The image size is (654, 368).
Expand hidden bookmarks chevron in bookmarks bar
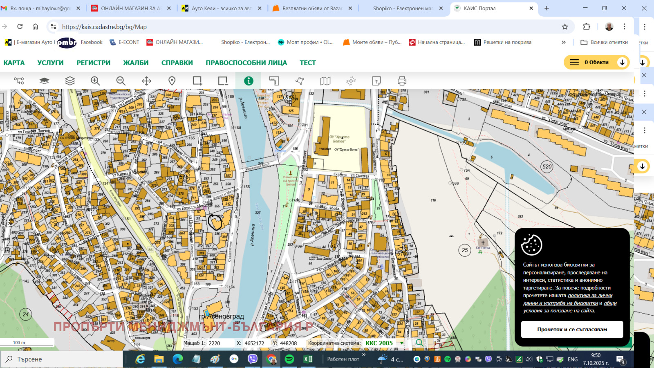pyautogui.click(x=564, y=42)
